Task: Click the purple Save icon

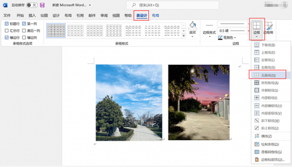Action: coord(42,5)
